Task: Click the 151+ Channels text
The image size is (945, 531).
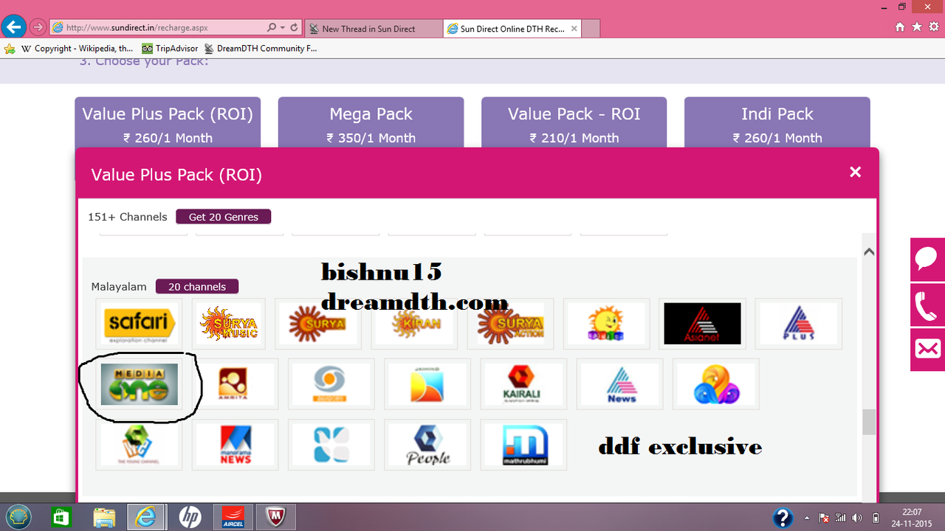Action: [128, 217]
